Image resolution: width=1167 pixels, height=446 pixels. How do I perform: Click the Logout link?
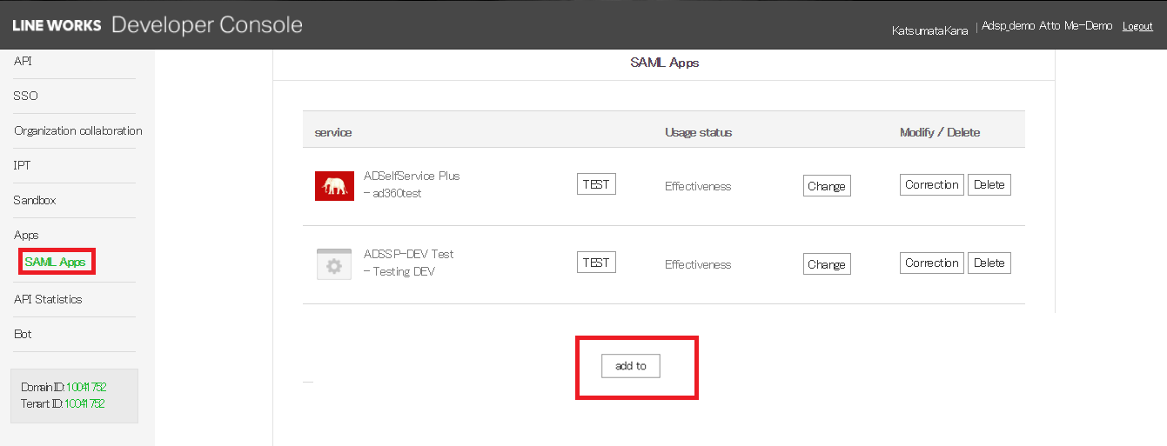click(x=1137, y=26)
